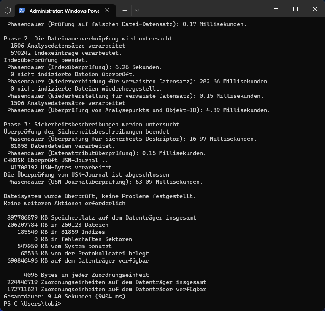The image size is (325, 311).
Task: Click the 897786879 KB Speicherplatz line
Action: click(102, 218)
